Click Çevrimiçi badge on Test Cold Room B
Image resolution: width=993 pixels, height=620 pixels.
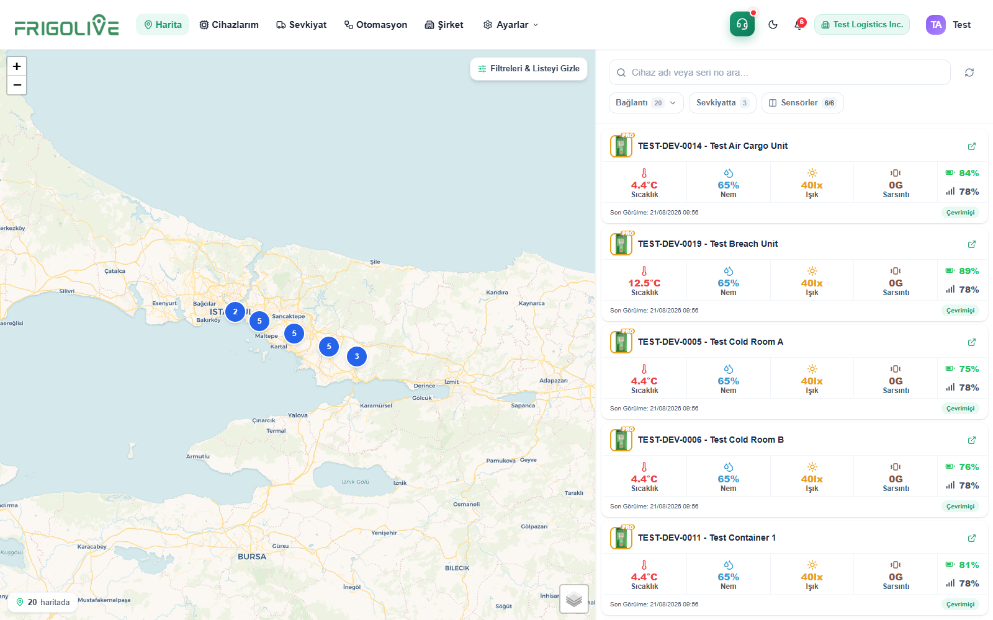(960, 507)
